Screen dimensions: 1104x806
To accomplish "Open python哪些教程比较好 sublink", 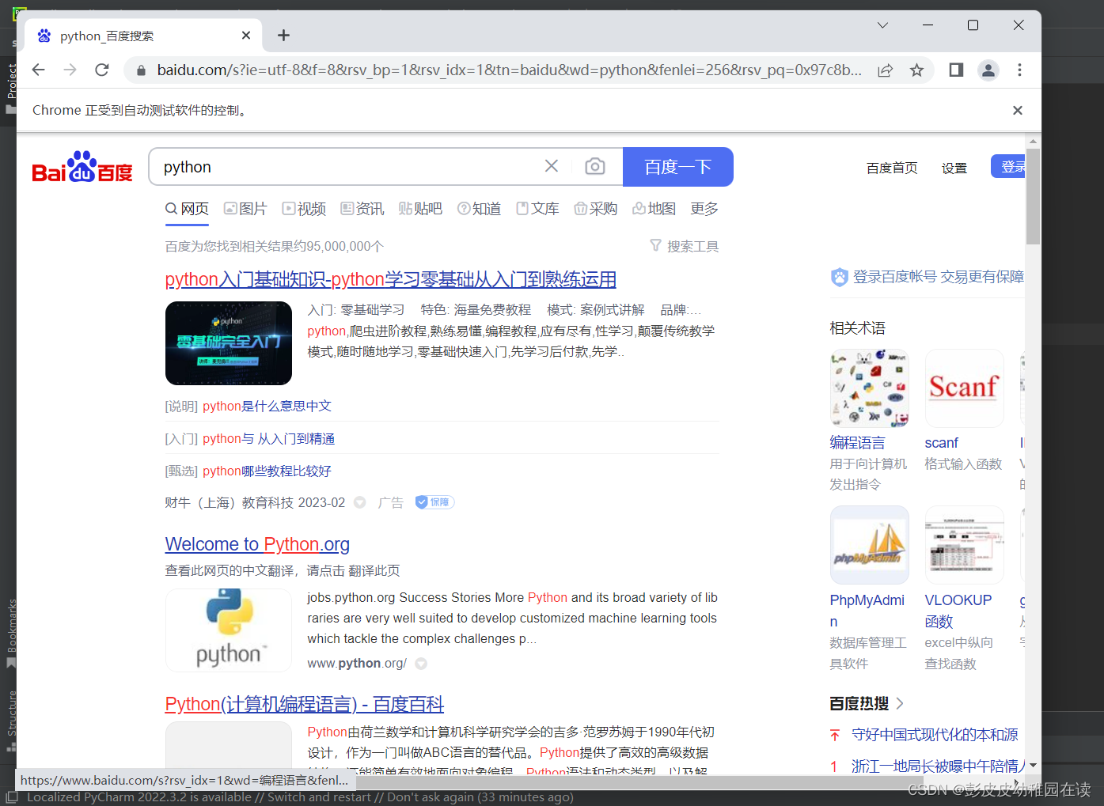I will pyautogui.click(x=267, y=471).
